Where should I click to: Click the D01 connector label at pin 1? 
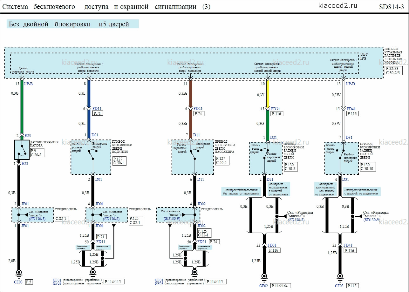point(94,135)
